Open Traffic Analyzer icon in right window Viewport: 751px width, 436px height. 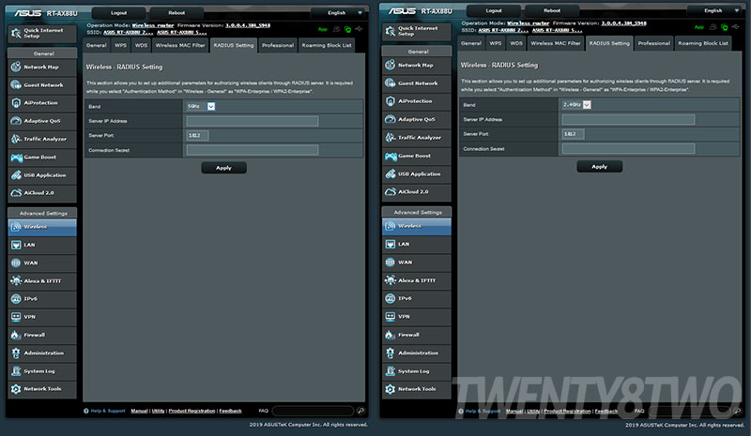[390, 137]
